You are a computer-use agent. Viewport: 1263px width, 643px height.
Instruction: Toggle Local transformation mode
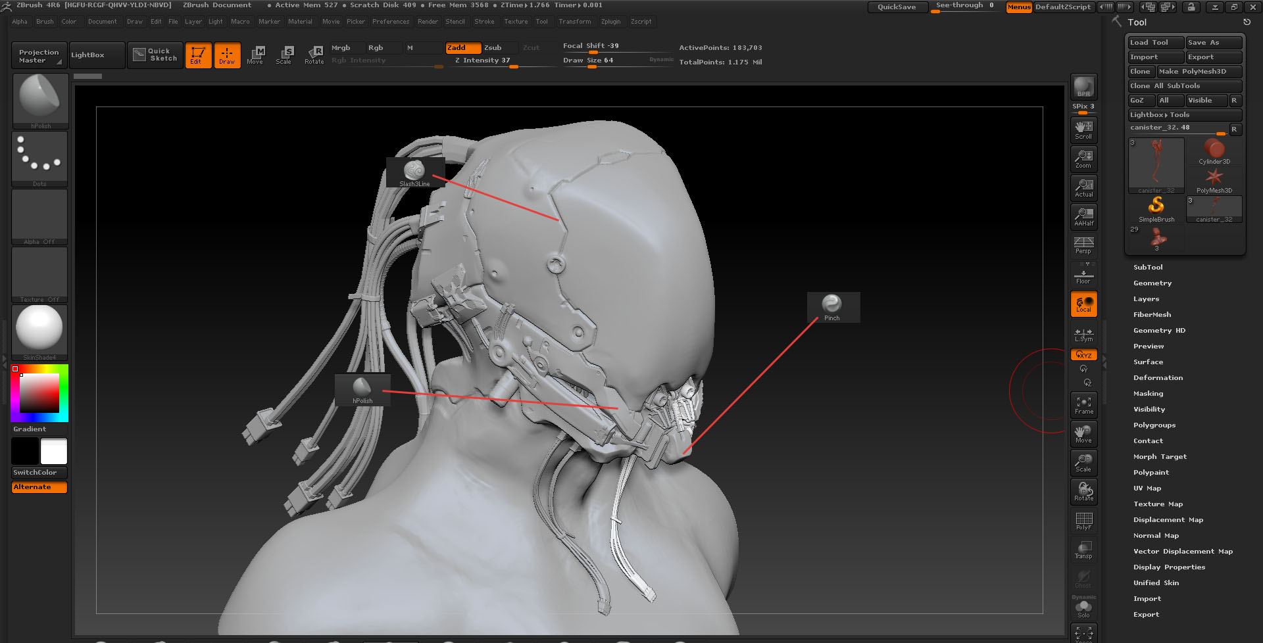pyautogui.click(x=1083, y=304)
